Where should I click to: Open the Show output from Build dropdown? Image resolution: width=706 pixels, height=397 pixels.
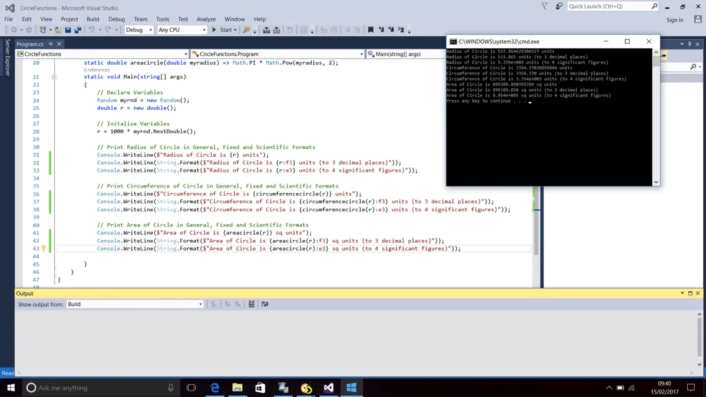point(135,304)
